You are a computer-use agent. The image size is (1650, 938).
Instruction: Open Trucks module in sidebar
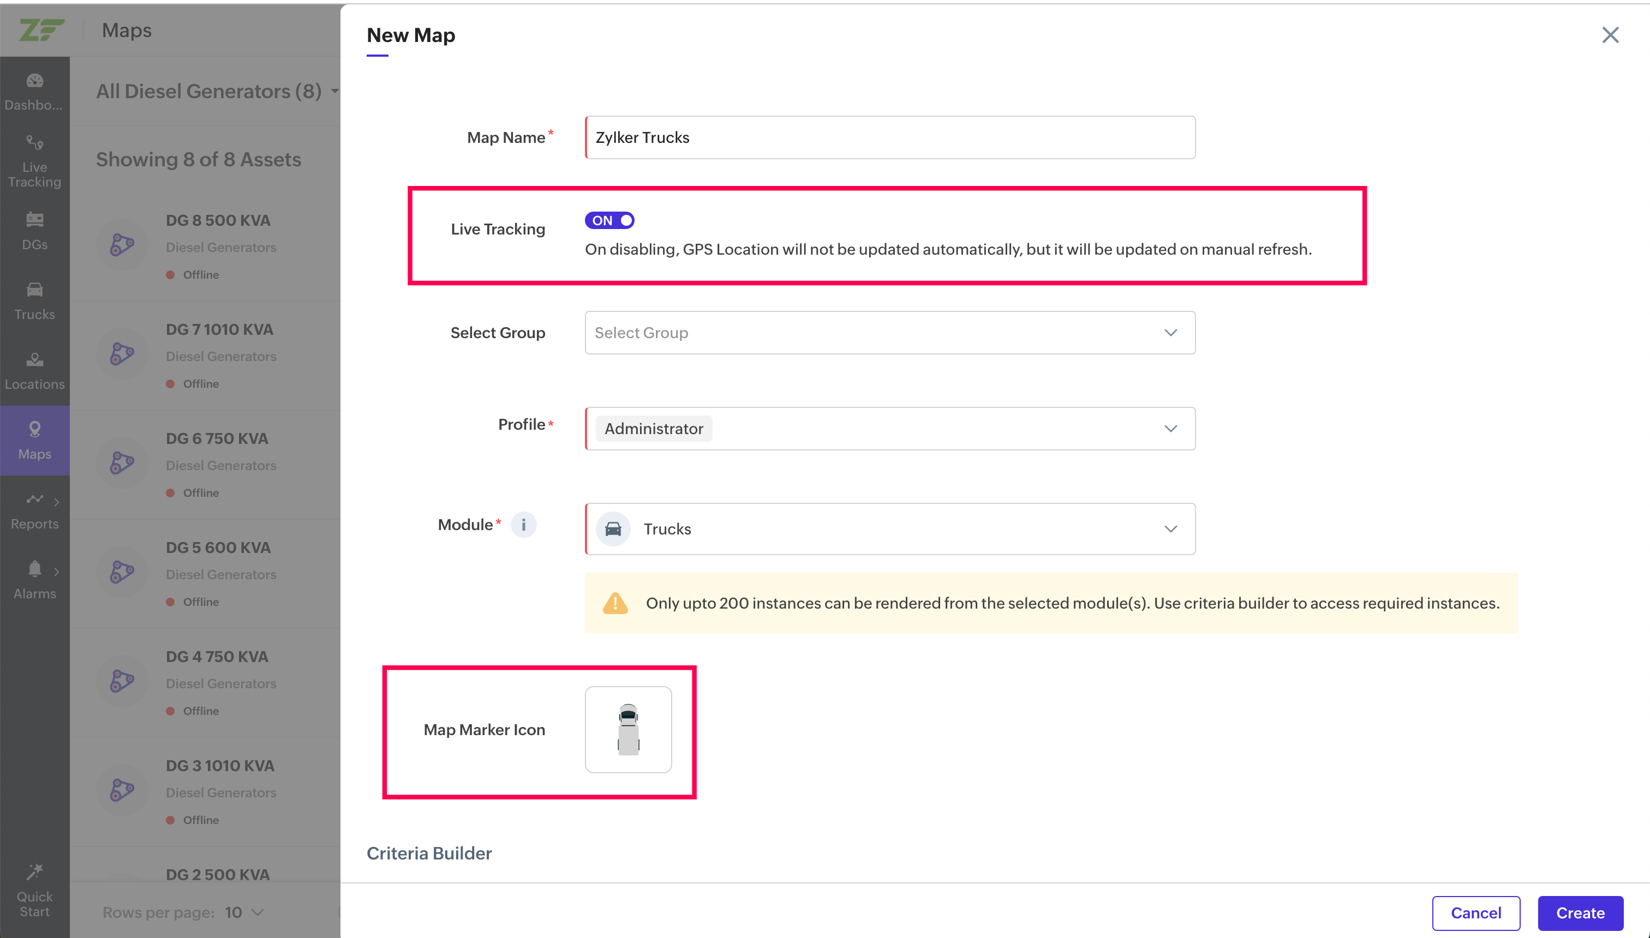[x=35, y=301]
